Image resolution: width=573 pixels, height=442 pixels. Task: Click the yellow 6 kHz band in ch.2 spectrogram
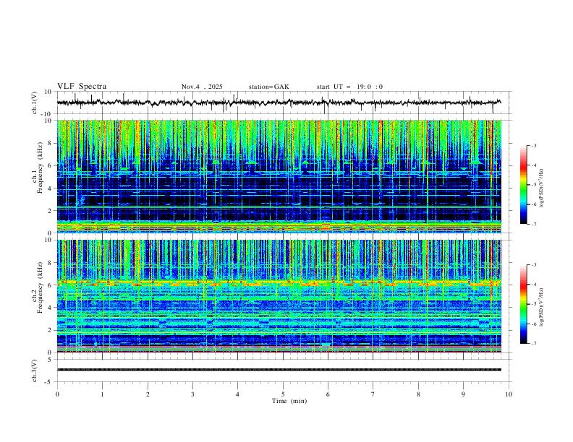tap(279, 283)
